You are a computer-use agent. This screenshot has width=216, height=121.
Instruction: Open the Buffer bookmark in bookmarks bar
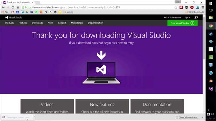pos(55,12)
